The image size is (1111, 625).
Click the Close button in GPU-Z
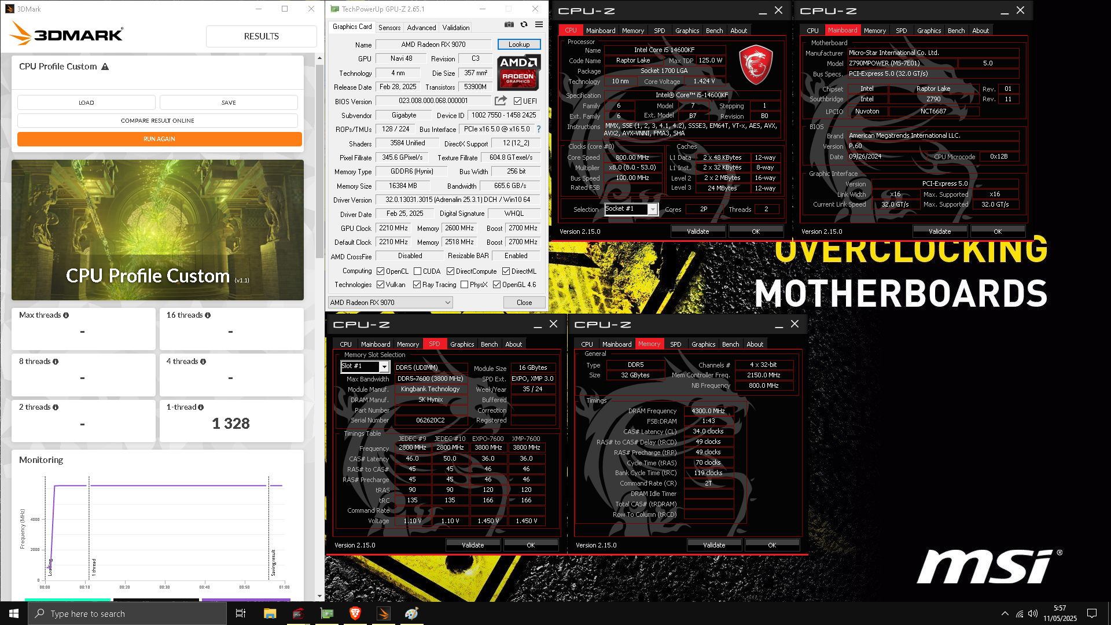point(524,303)
